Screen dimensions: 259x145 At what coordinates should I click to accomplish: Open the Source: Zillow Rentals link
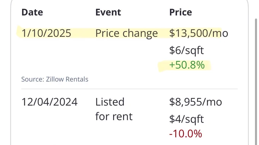pos(55,79)
